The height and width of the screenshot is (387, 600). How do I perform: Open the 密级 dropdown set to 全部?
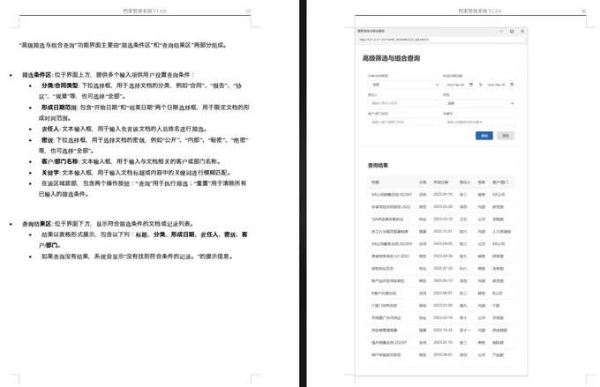click(479, 103)
